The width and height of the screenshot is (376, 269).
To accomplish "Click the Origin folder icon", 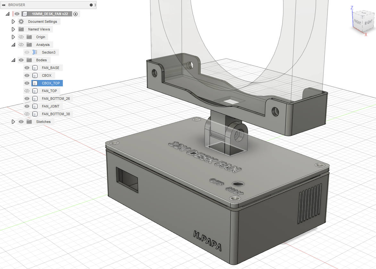I will point(29,37).
